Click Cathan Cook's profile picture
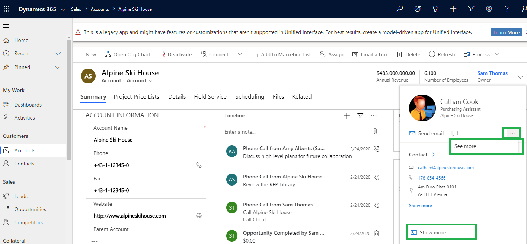The height and width of the screenshot is (244, 527). (x=422, y=108)
